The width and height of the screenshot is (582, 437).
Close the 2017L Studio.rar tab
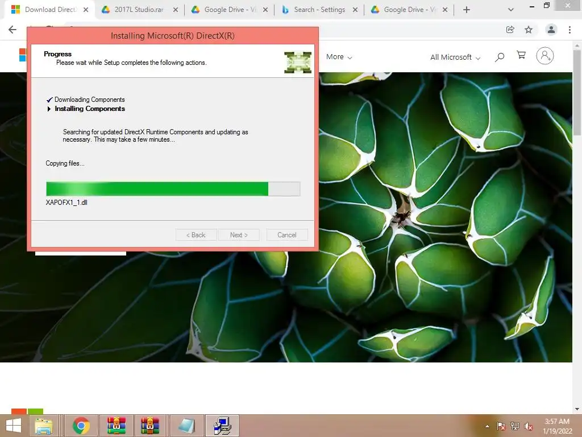pos(176,10)
